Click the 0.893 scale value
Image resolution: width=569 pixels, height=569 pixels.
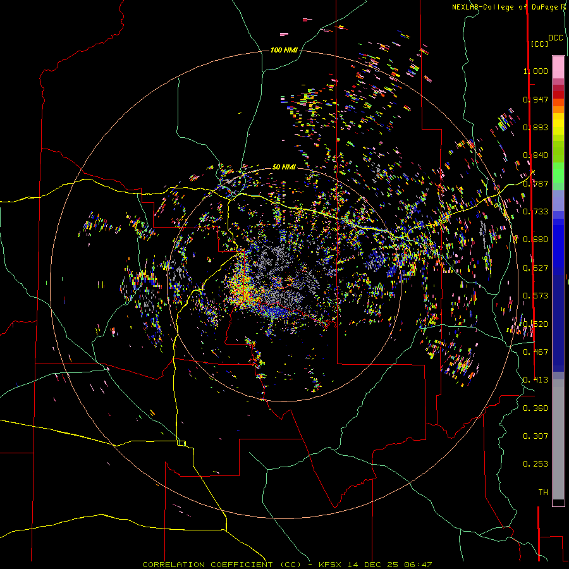[x=535, y=127]
